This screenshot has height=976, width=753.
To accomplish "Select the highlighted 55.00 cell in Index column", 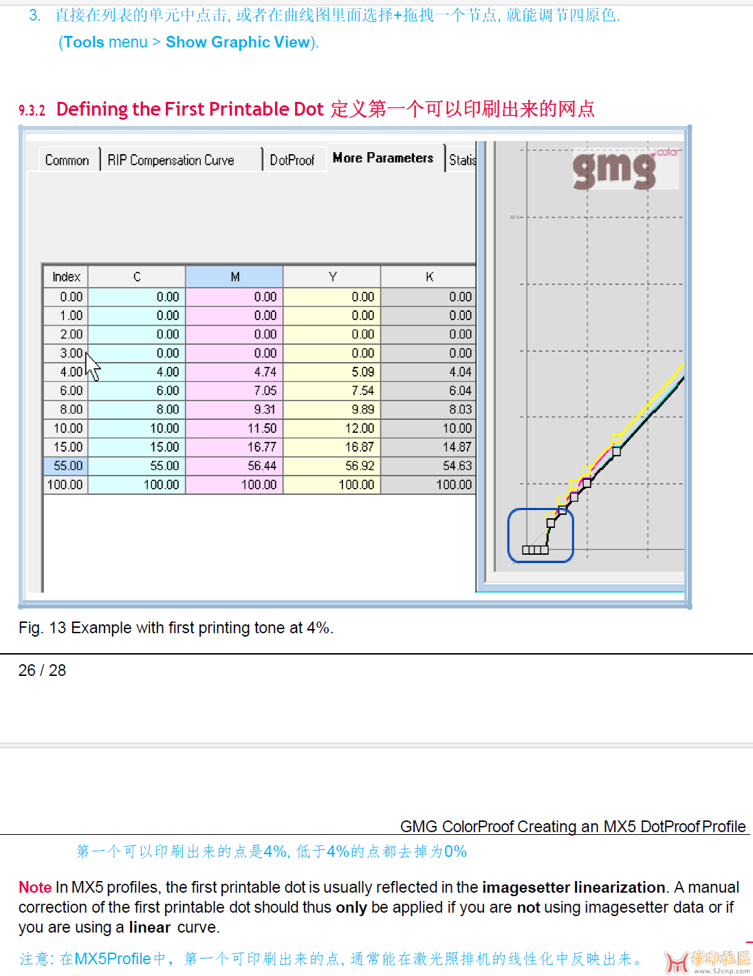I will [66, 466].
